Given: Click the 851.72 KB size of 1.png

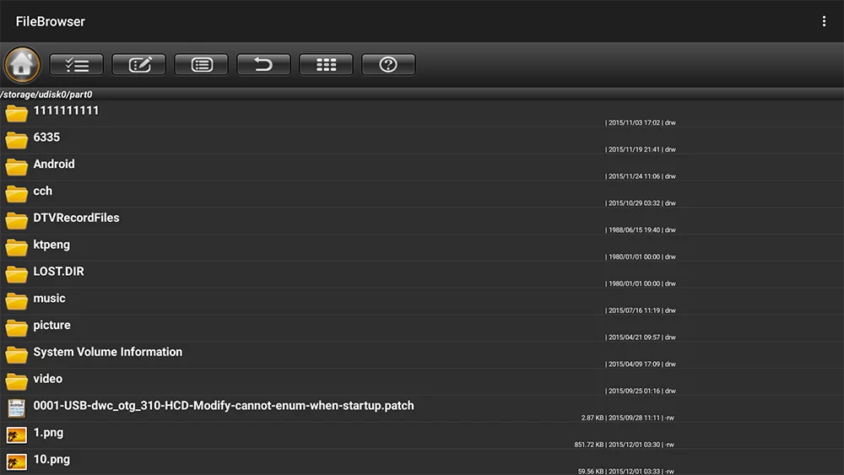Looking at the screenshot, I should (589, 445).
